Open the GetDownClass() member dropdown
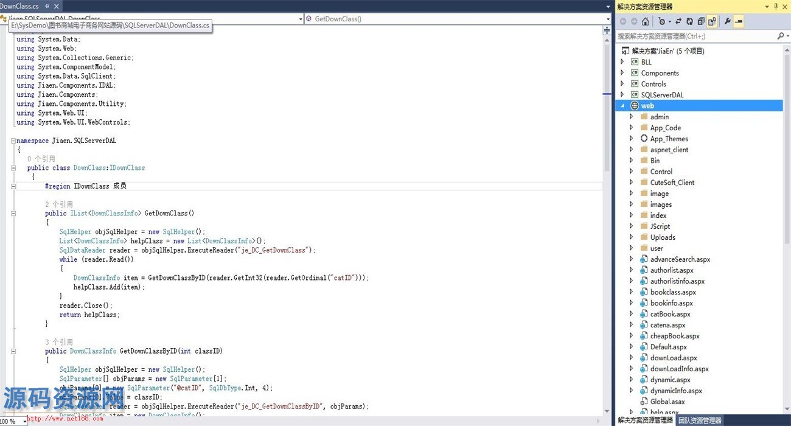Screen dimensions: 791x426 coord(608,19)
